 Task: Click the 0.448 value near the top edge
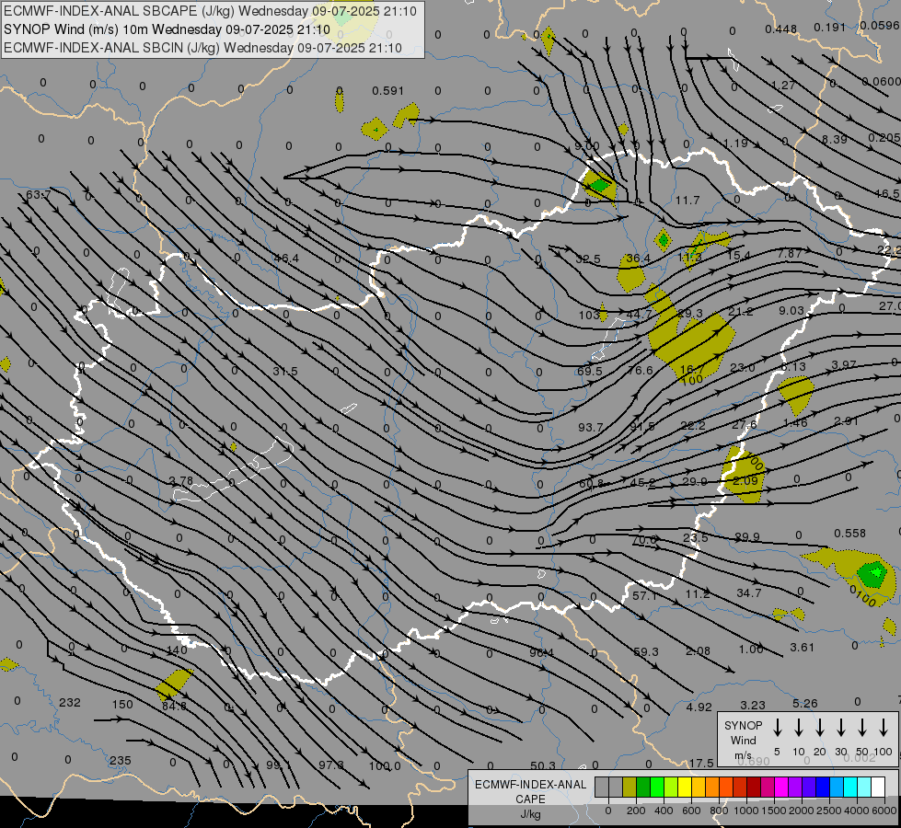(x=781, y=29)
